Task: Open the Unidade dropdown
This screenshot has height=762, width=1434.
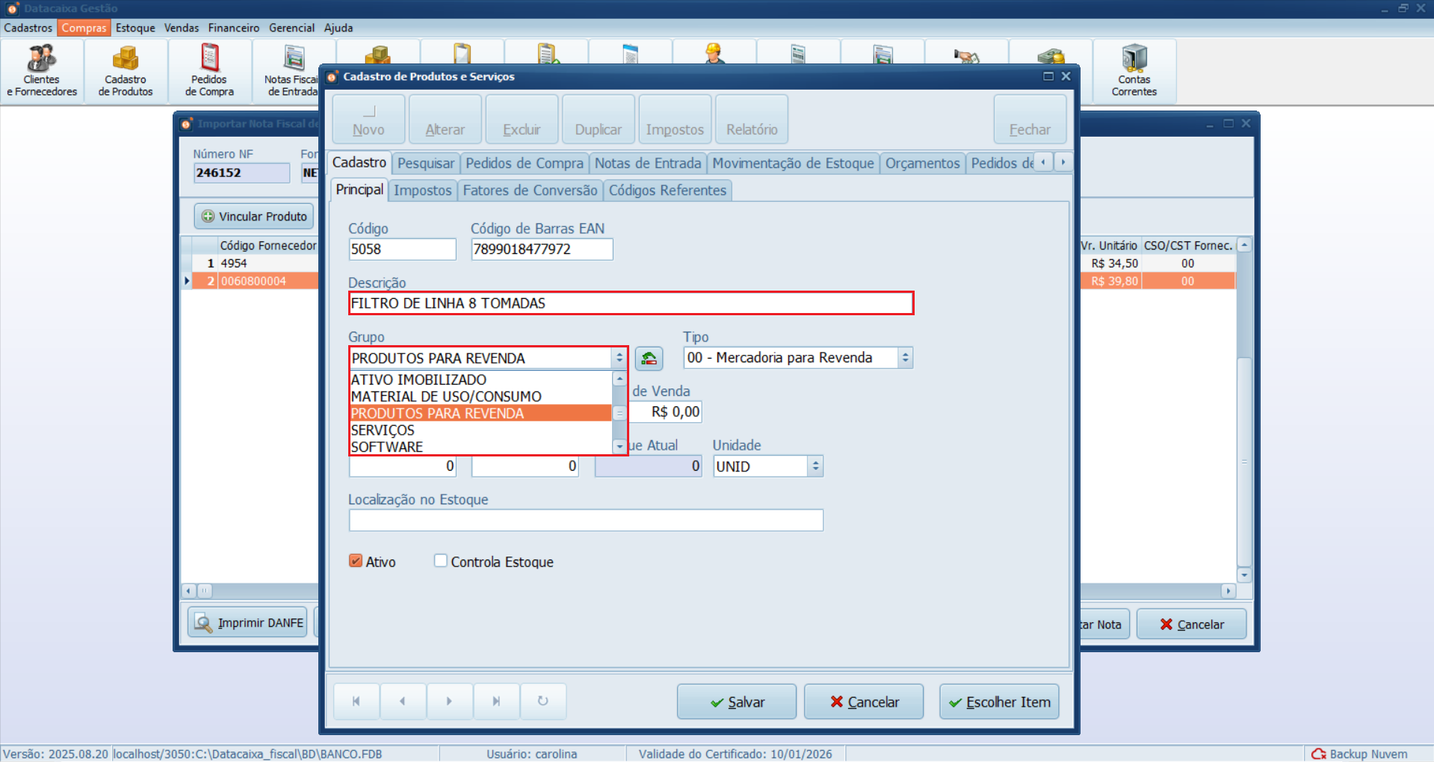Action: [x=815, y=466]
